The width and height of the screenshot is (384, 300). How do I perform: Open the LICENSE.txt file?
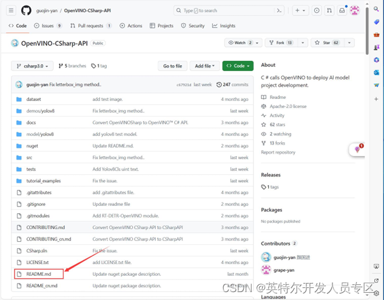tap(38, 262)
